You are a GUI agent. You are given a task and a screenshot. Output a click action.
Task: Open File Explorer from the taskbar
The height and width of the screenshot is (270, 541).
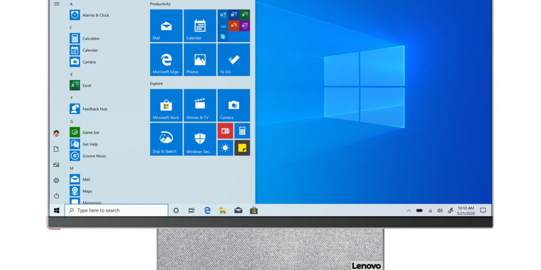[x=223, y=210]
